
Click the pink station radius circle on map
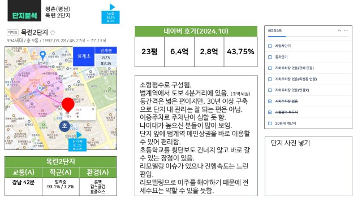click(37, 91)
